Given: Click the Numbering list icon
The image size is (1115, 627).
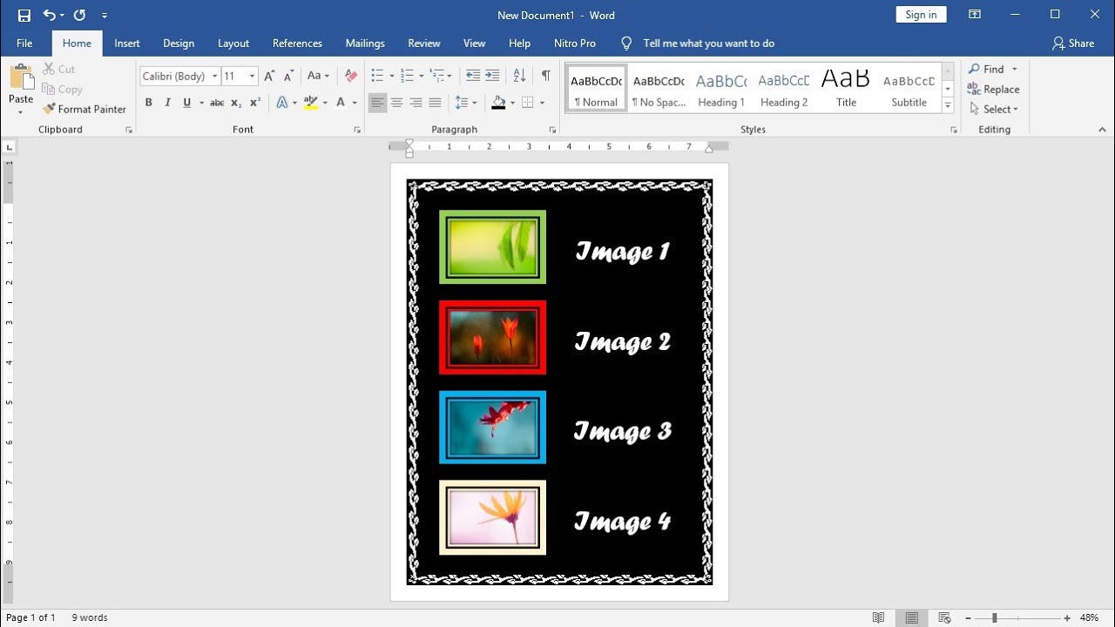Looking at the screenshot, I should tap(407, 76).
